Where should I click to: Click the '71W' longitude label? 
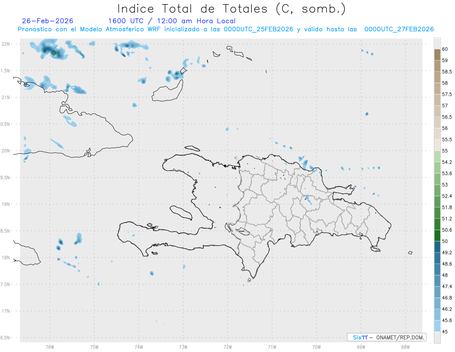(x=272, y=347)
